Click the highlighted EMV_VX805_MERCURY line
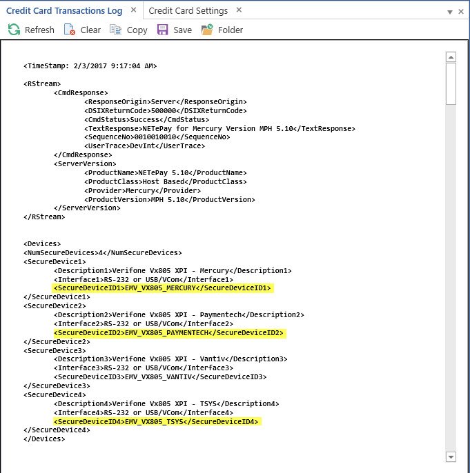This screenshot has width=470, height=473. click(x=163, y=288)
